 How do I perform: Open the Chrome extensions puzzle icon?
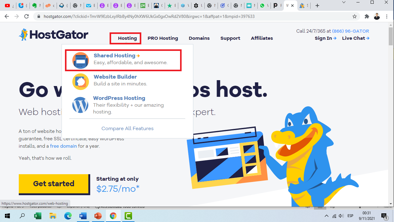367,16
